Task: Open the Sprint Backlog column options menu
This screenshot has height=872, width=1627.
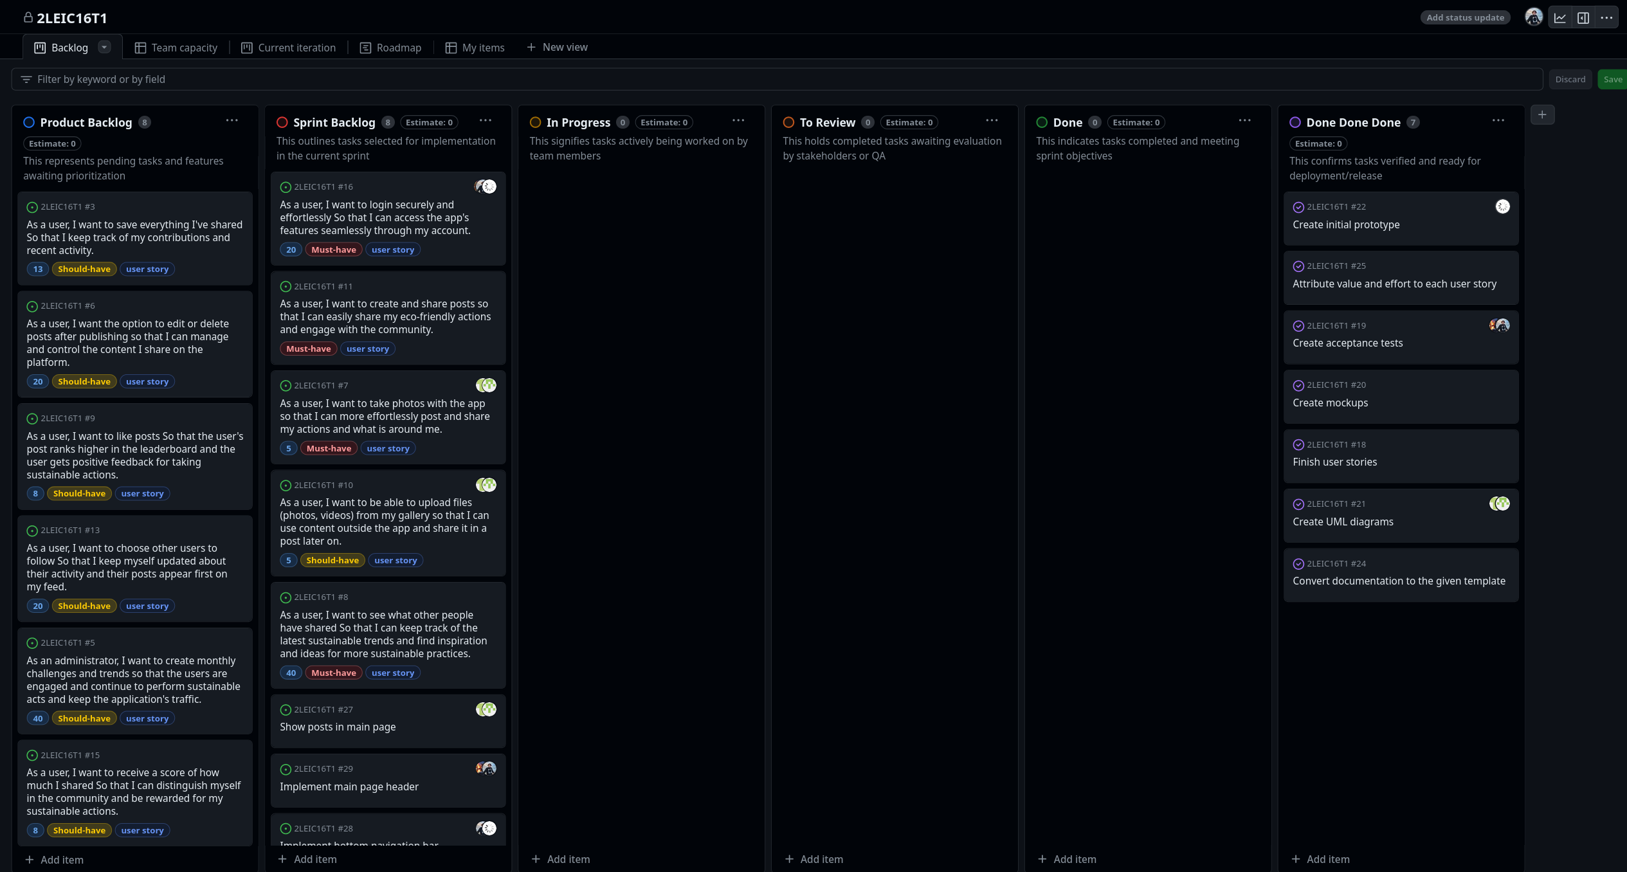Action: 486,121
